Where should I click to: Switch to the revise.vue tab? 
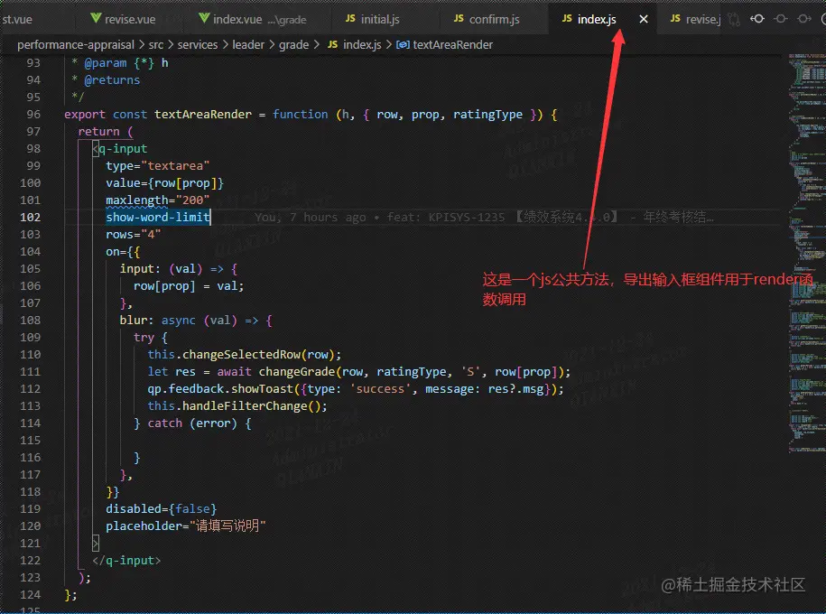(123, 20)
